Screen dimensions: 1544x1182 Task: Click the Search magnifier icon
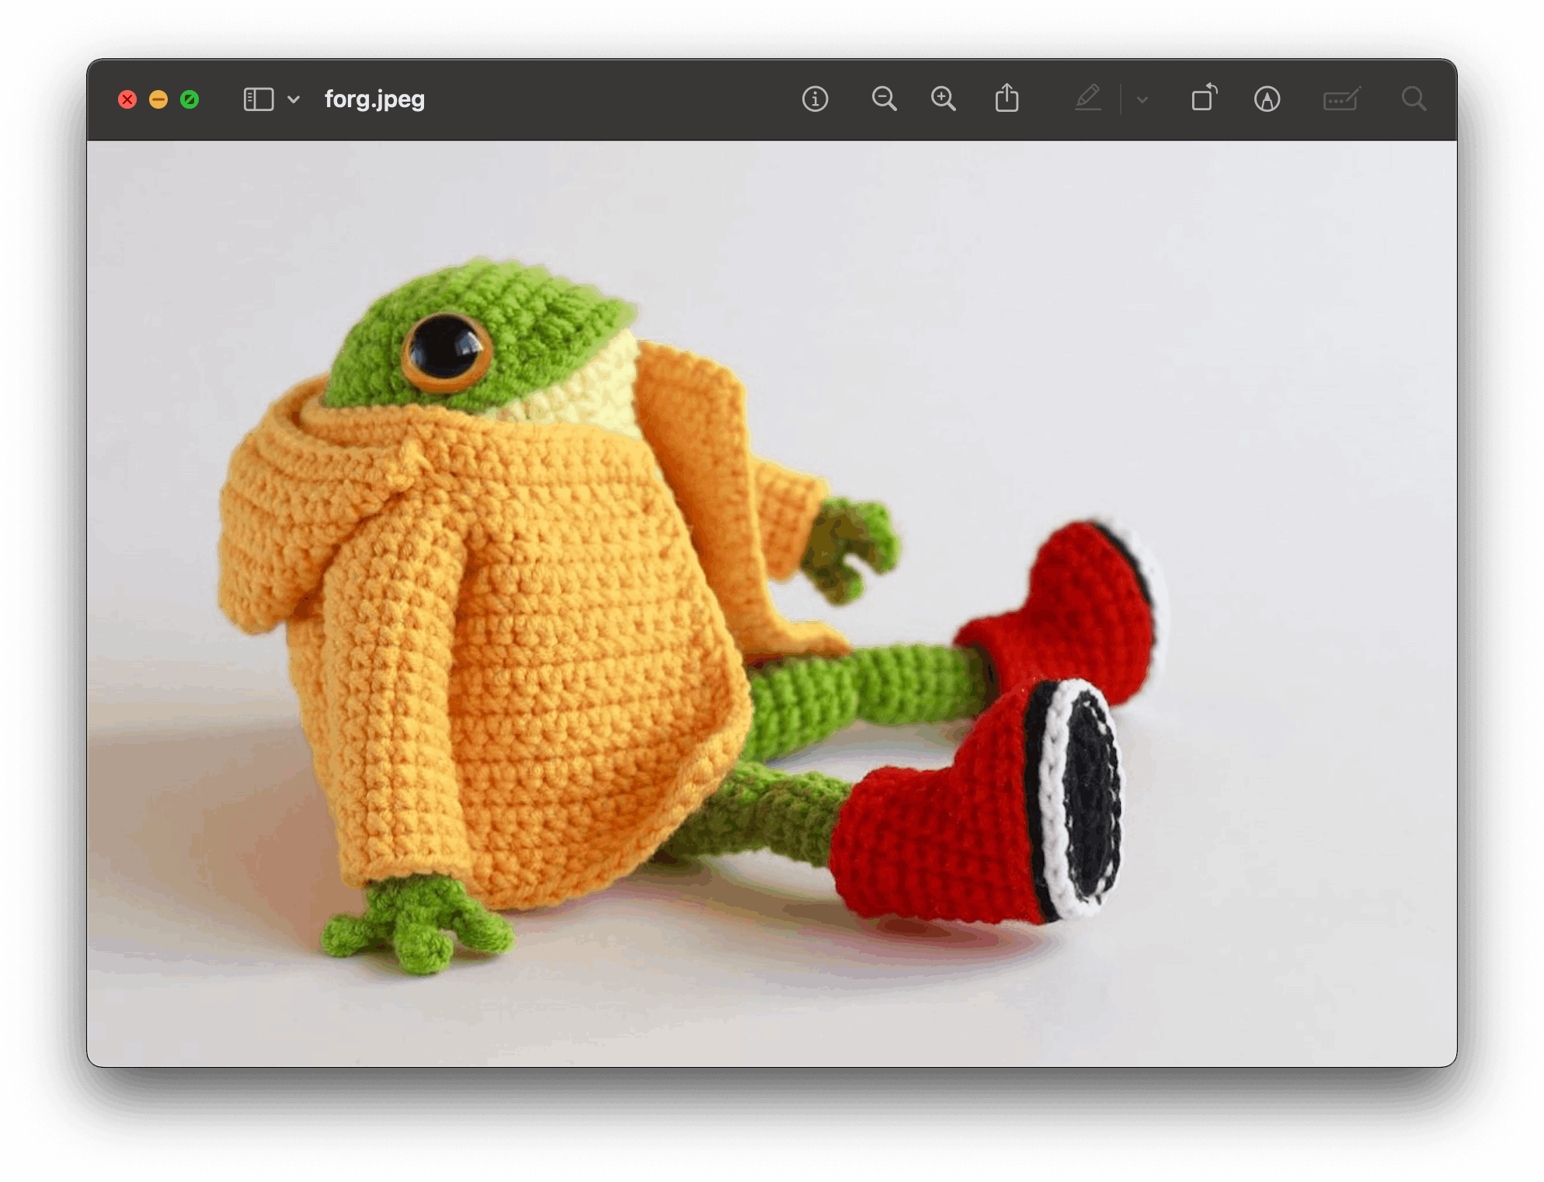pyautogui.click(x=1414, y=99)
